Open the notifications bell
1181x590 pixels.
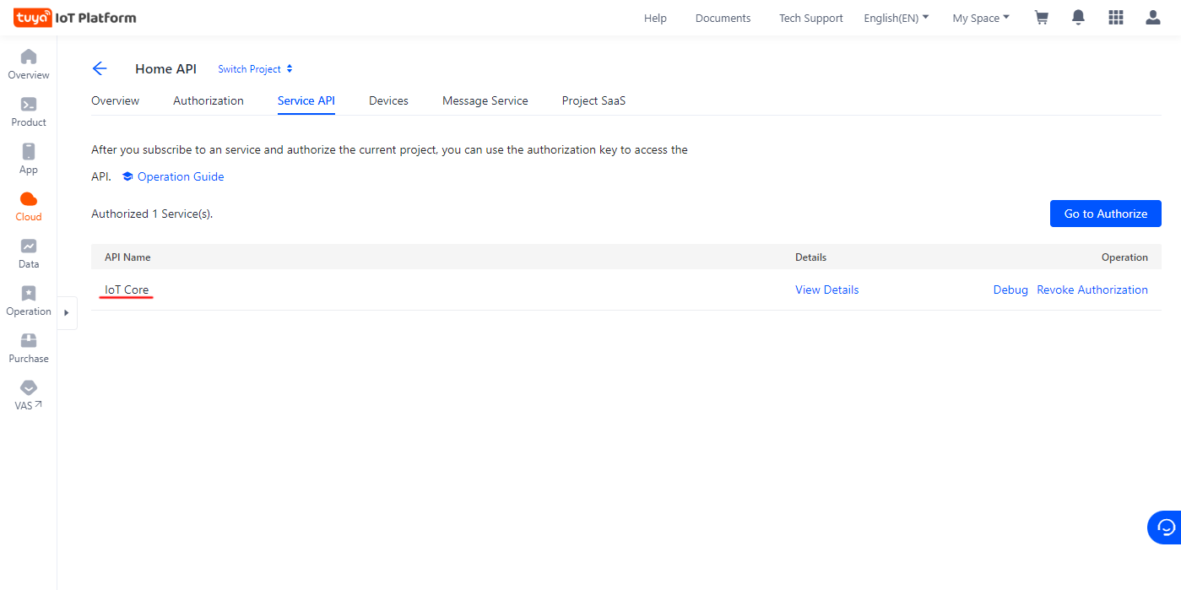(1078, 18)
